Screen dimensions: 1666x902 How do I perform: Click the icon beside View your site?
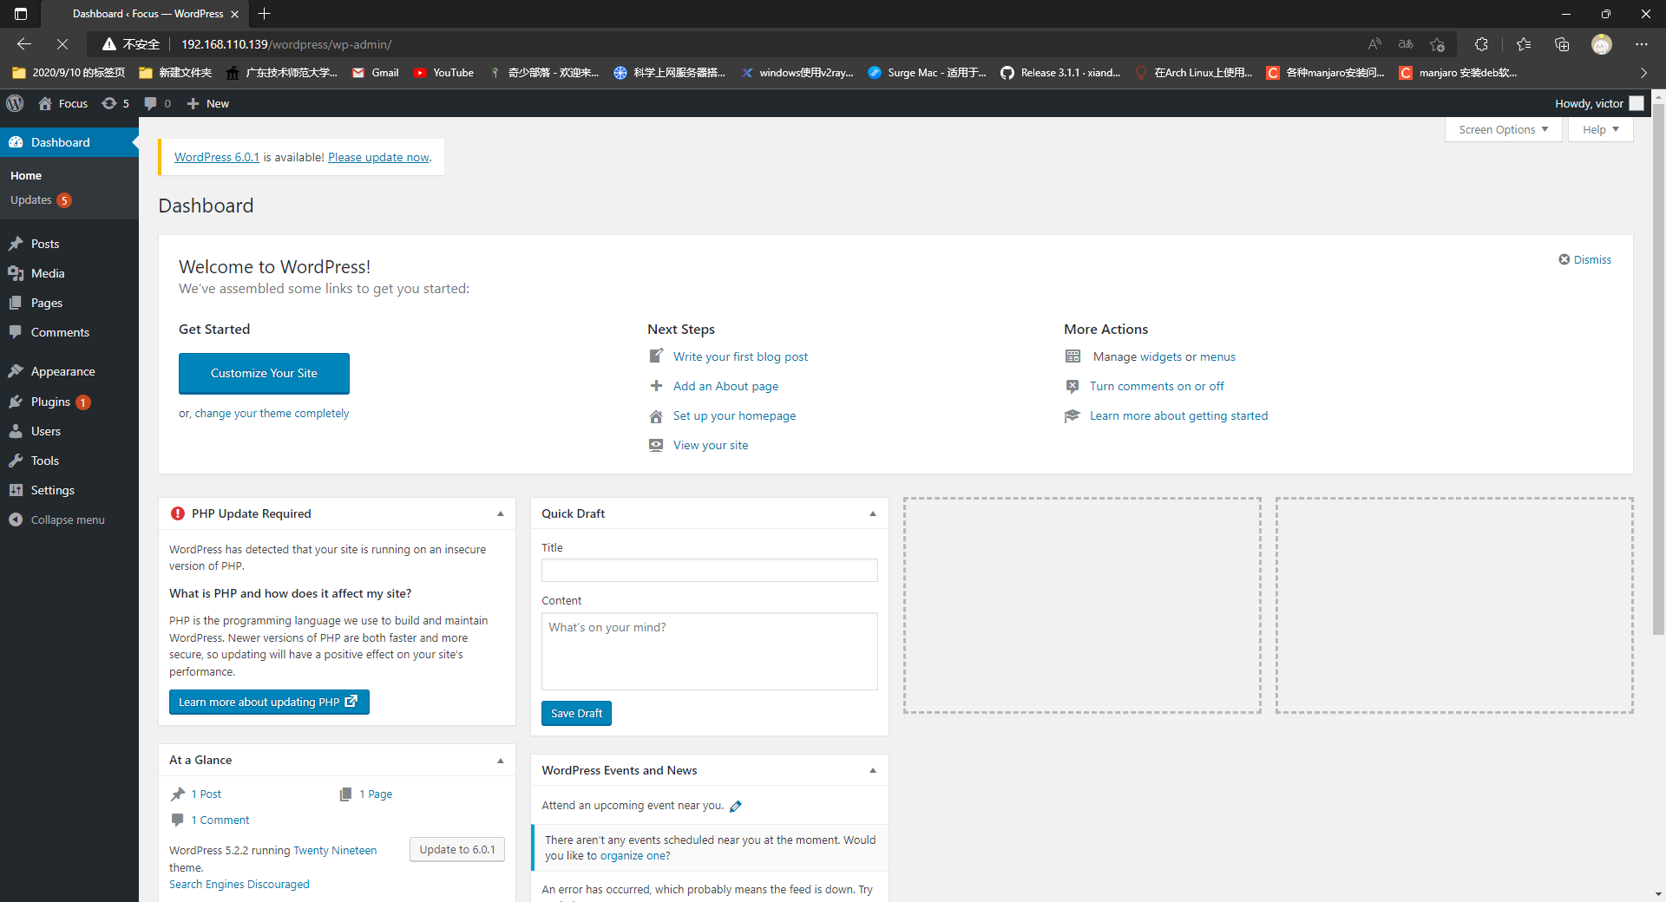(x=656, y=445)
